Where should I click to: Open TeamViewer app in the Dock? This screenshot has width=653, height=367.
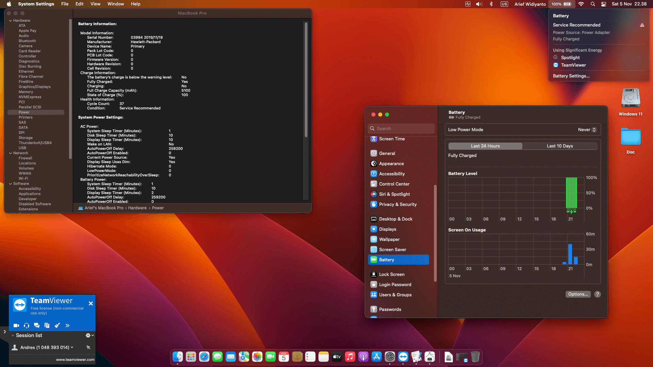click(x=403, y=357)
